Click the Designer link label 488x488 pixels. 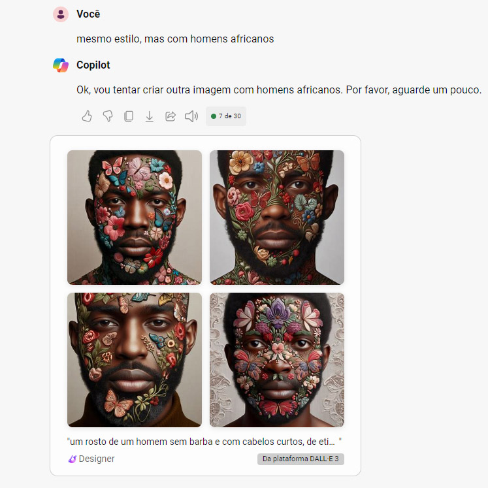[x=97, y=459]
